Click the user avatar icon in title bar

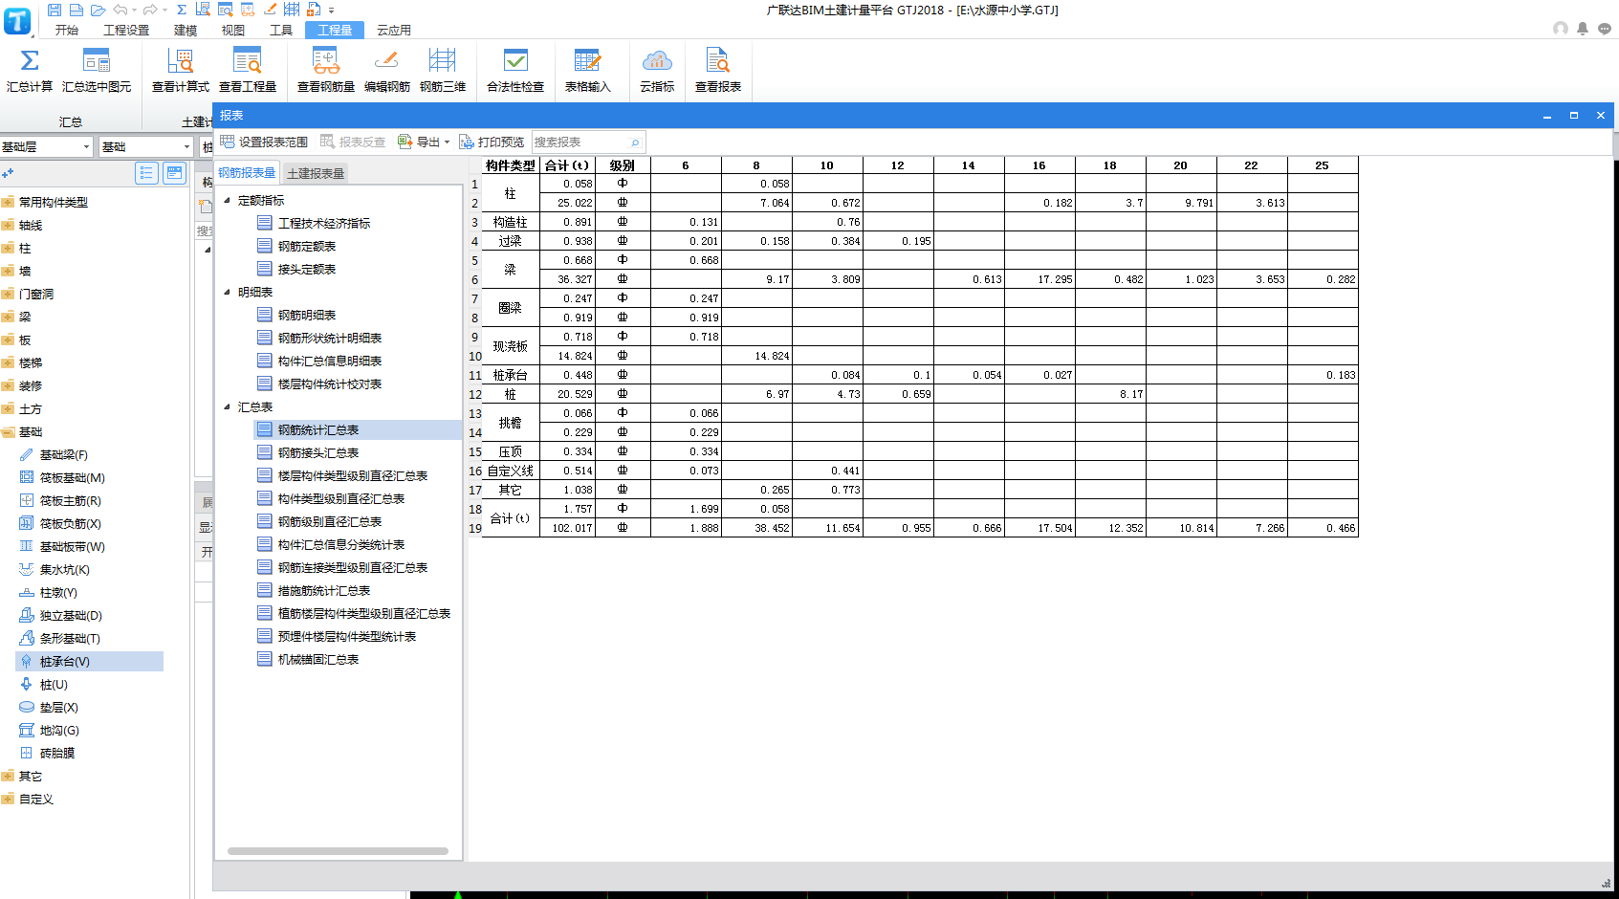(1561, 29)
